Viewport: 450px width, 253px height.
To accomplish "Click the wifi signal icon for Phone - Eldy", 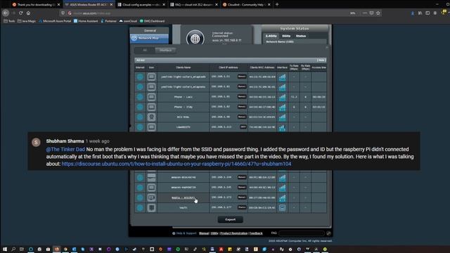I will click(x=282, y=107).
